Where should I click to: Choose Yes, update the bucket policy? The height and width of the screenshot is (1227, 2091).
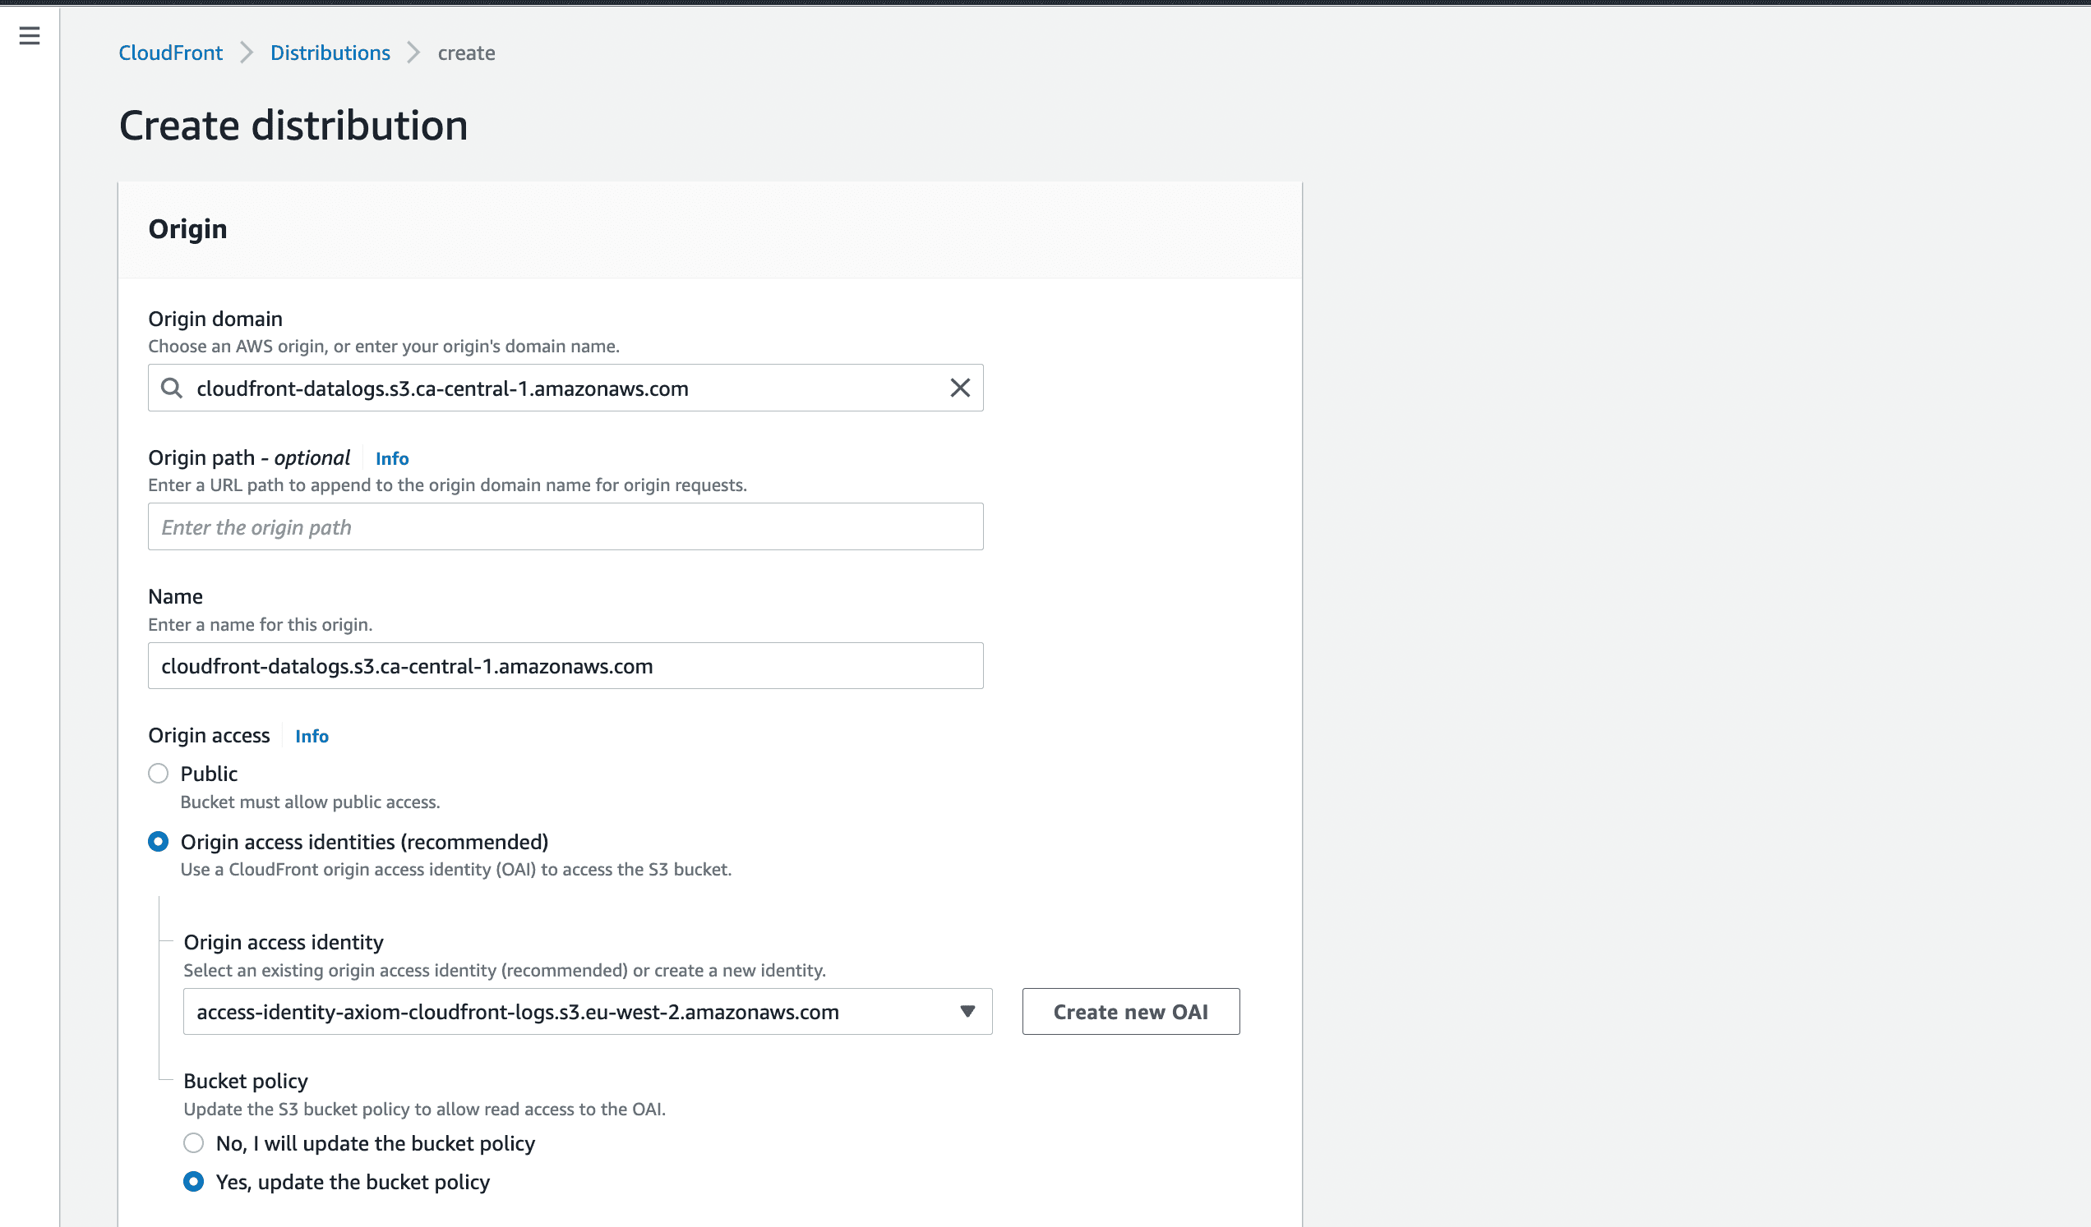click(x=193, y=1181)
